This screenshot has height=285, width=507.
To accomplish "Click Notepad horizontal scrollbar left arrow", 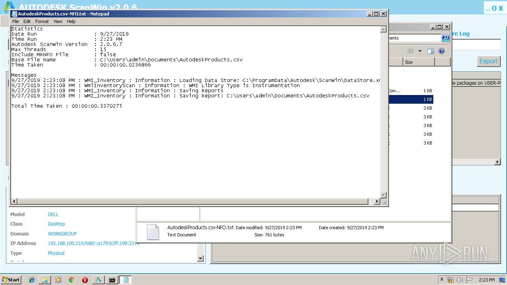I will pos(14,201).
